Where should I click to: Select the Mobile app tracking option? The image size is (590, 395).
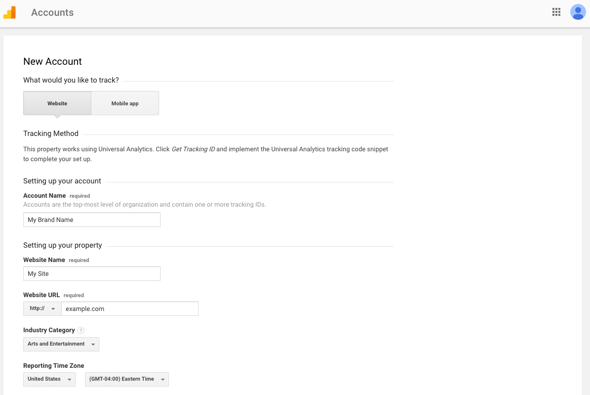coord(125,103)
